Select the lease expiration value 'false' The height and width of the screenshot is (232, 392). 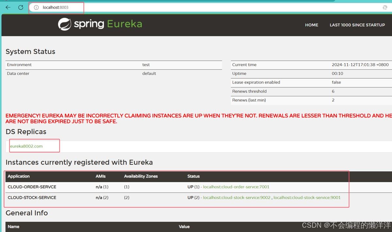pyautogui.click(x=336, y=82)
